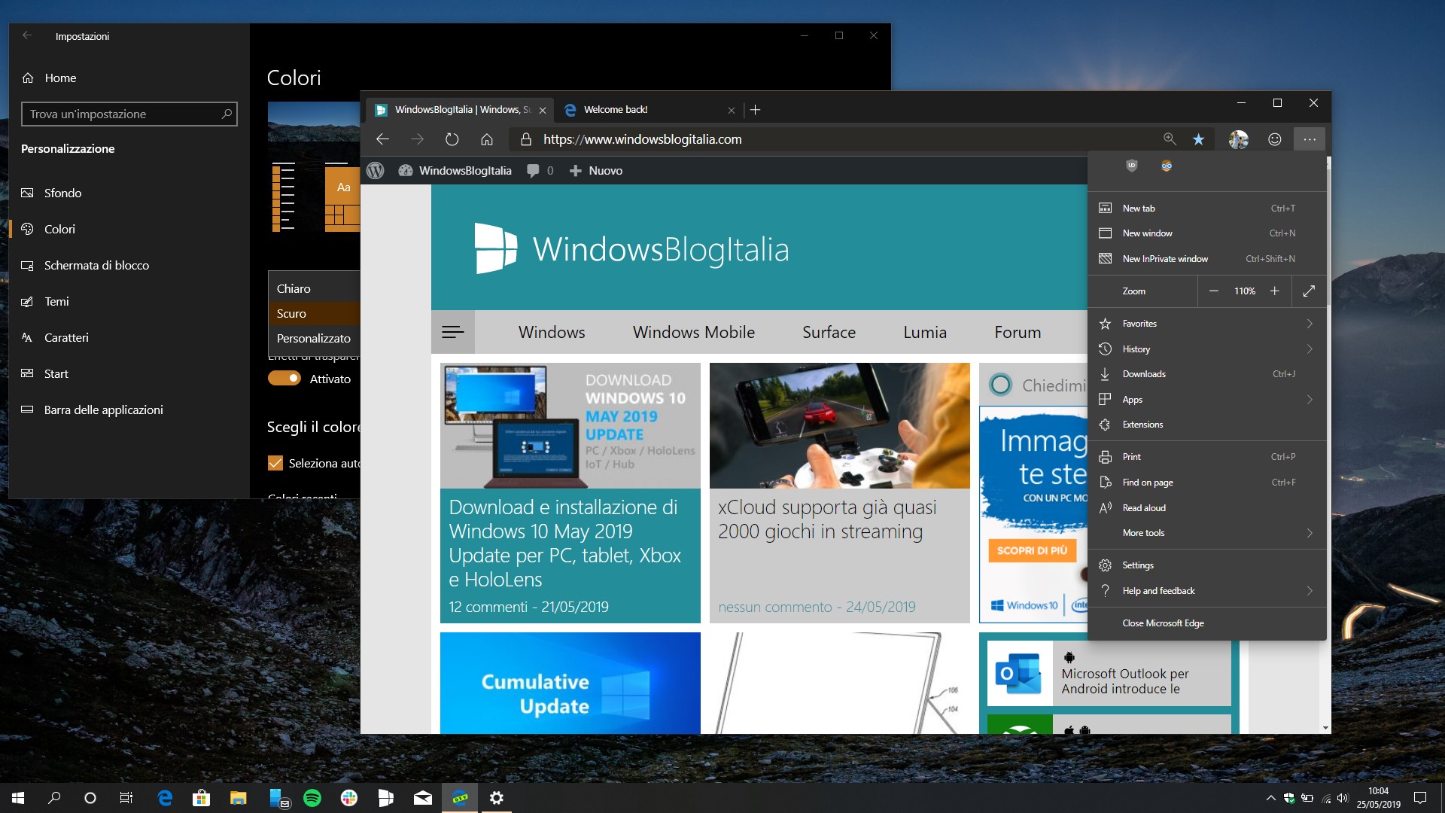Open Schermata di blocco settings
This screenshot has width=1445, height=813.
129,266
